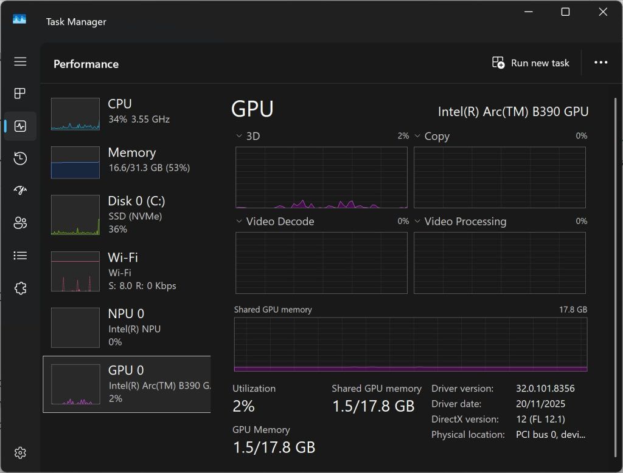The width and height of the screenshot is (623, 473).
Task: Open the three-dot more options menu
Action: coord(600,63)
